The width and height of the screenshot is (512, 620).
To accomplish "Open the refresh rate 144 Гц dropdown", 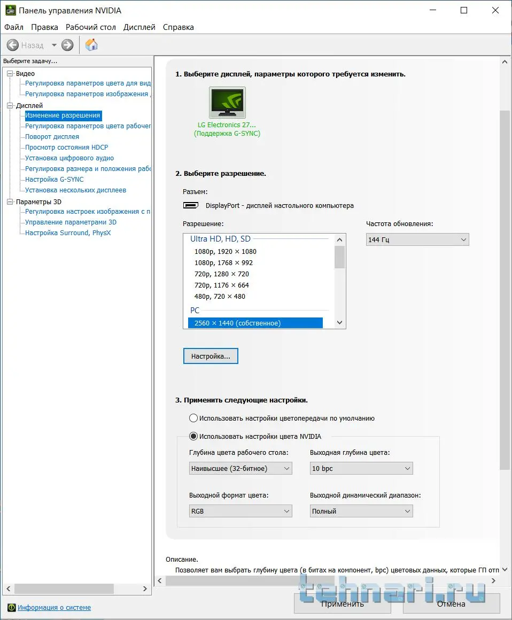I will coord(417,239).
